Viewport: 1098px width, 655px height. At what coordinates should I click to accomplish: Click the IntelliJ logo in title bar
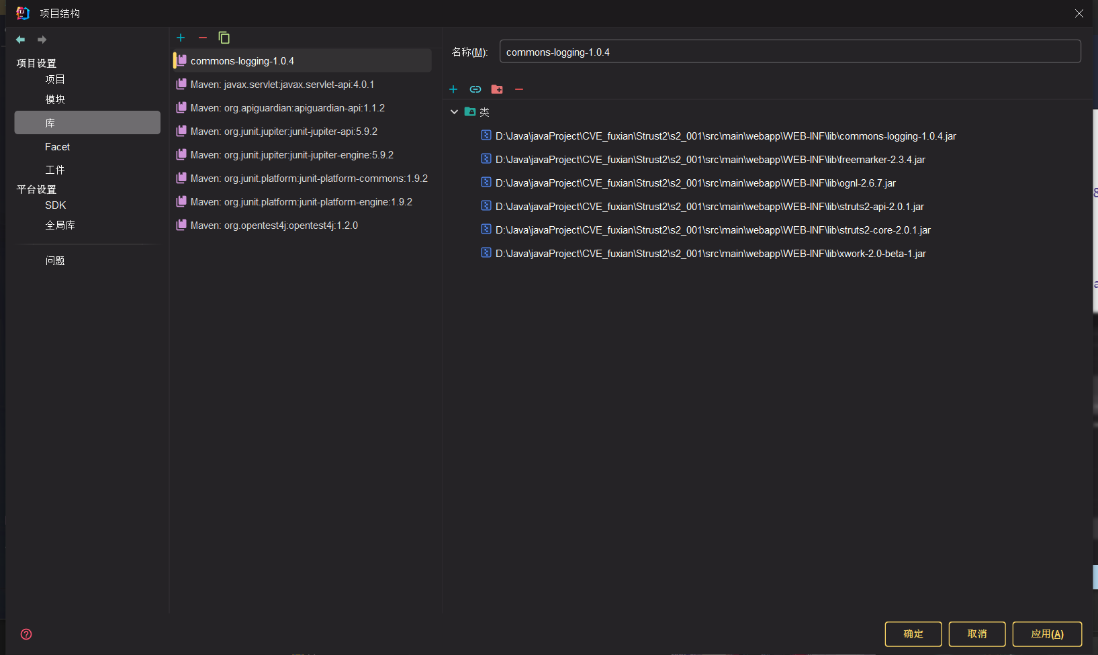[23, 13]
